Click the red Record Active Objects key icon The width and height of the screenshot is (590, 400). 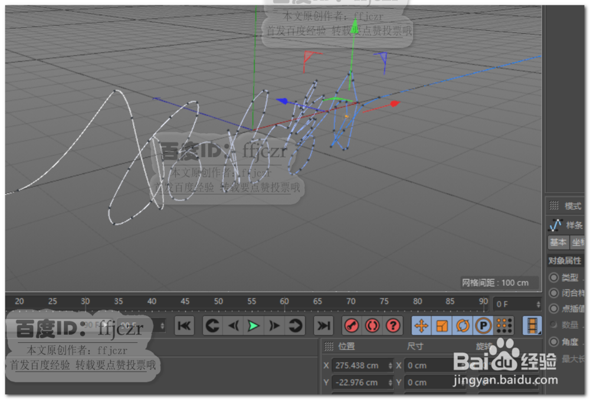tap(352, 326)
